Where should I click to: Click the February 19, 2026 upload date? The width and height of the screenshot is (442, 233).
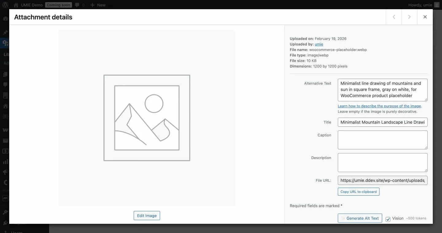(331, 39)
